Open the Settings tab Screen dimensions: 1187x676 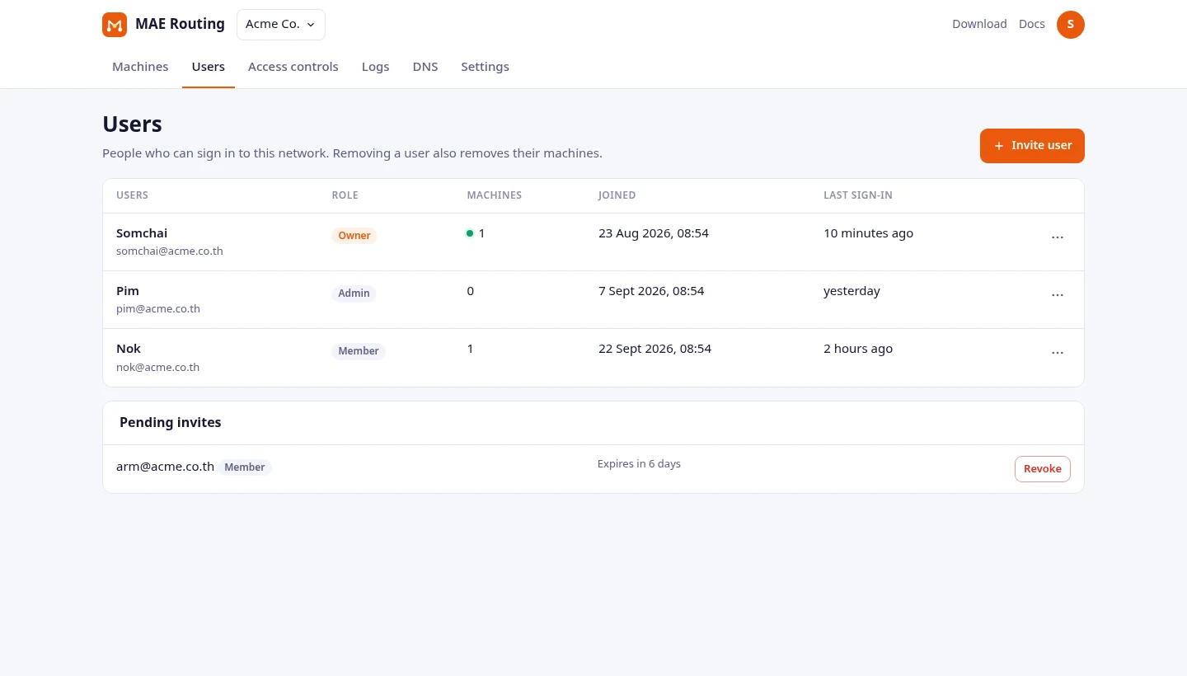click(485, 67)
